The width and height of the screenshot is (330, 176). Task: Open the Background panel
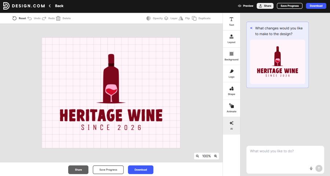point(231,56)
